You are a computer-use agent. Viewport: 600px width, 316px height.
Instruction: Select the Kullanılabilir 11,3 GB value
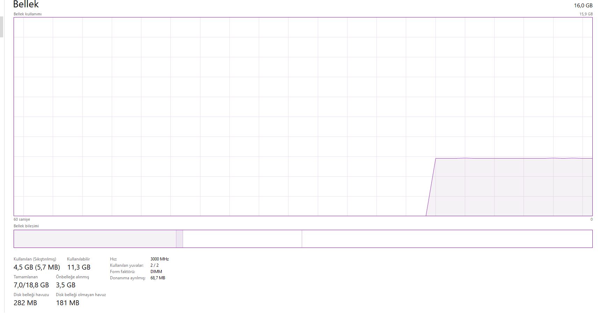pos(79,267)
